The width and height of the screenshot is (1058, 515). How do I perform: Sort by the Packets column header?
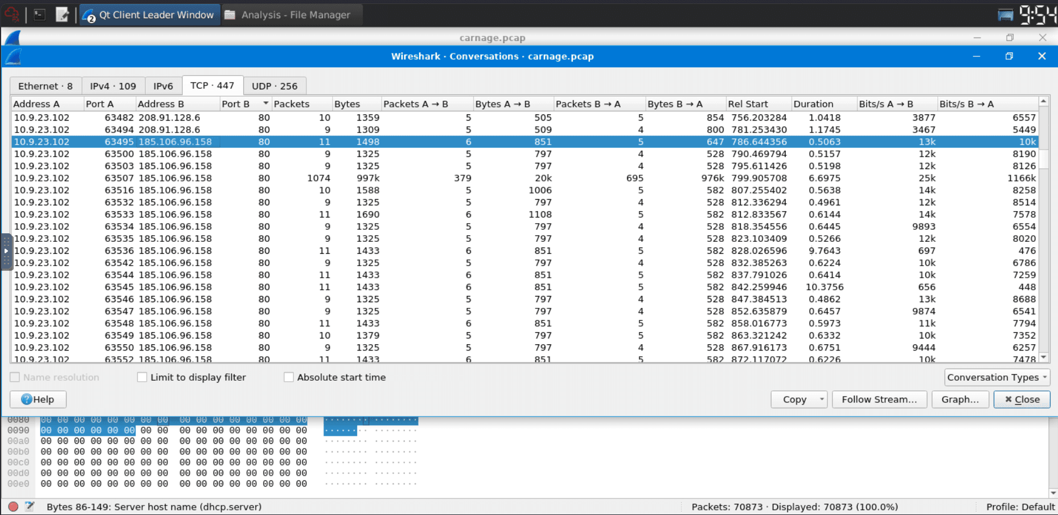[302, 104]
